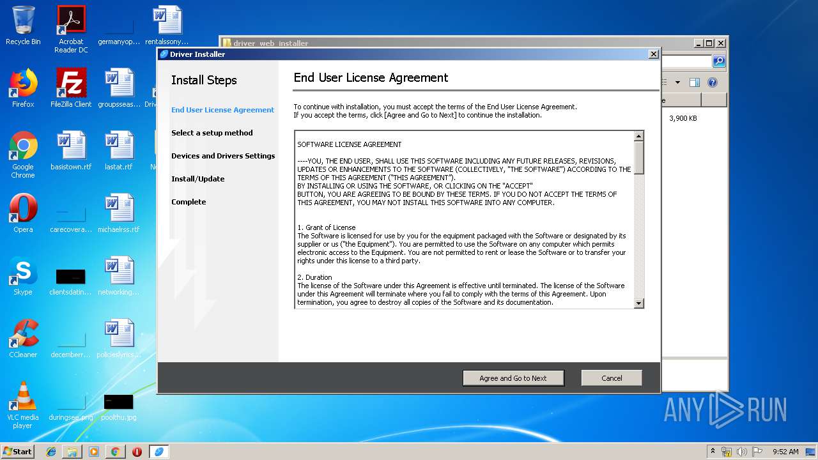Open Opera from the taskbar
The height and width of the screenshot is (460, 818).
[137, 452]
